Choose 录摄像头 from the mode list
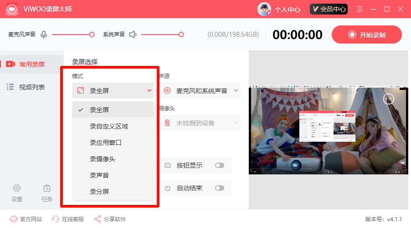 113,159
